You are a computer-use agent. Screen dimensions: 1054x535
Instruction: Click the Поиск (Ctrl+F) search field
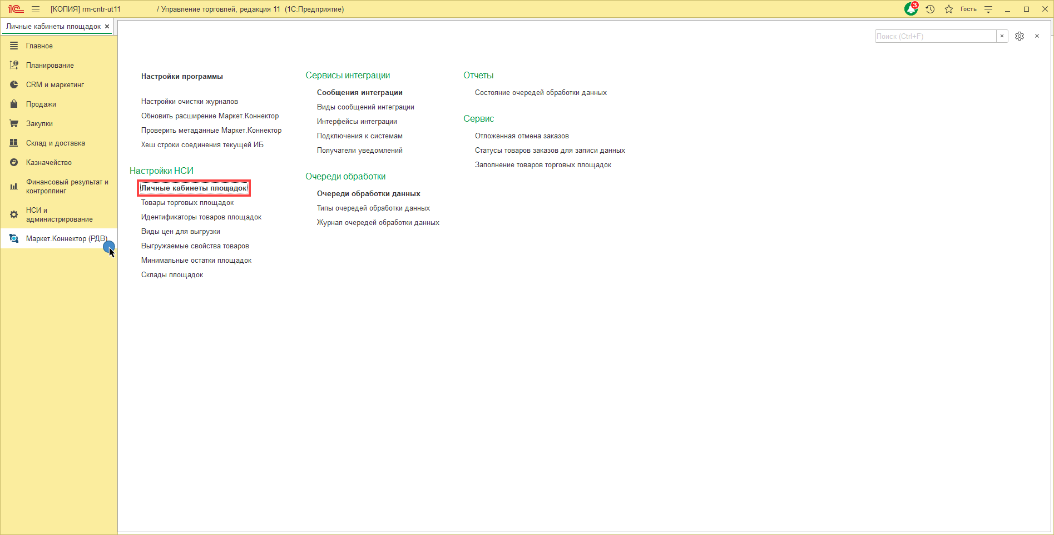936,36
